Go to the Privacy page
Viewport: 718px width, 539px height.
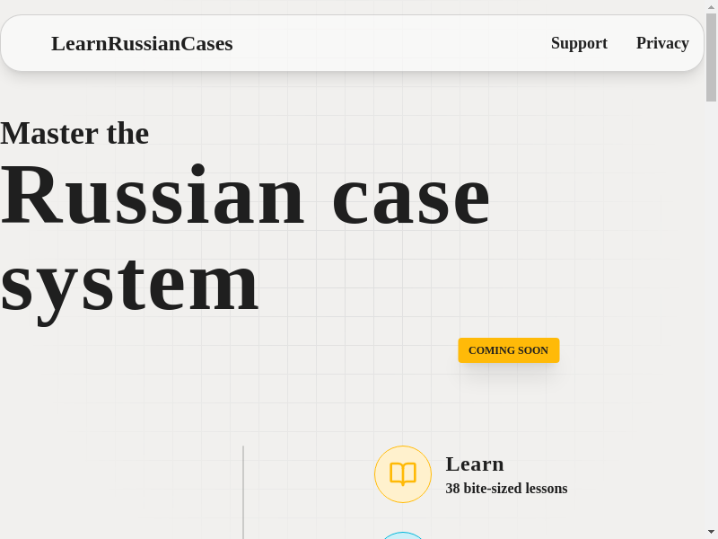click(662, 43)
